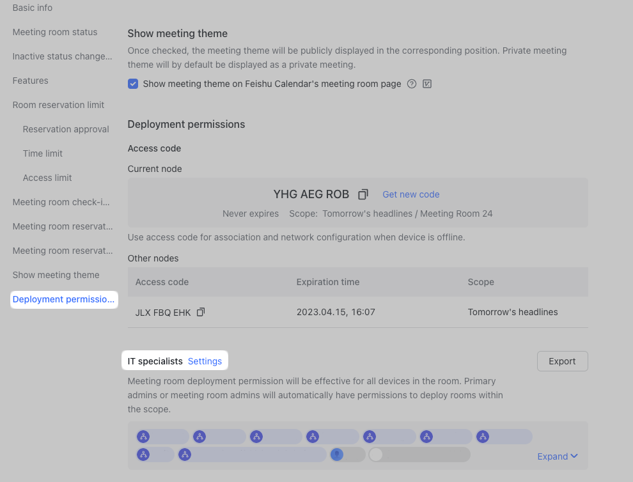Open Settings next to IT specialists
This screenshot has height=482, width=633.
[x=205, y=361]
